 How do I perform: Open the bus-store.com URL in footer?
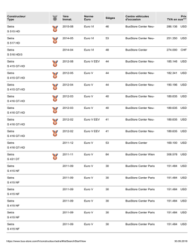point(46,241)
